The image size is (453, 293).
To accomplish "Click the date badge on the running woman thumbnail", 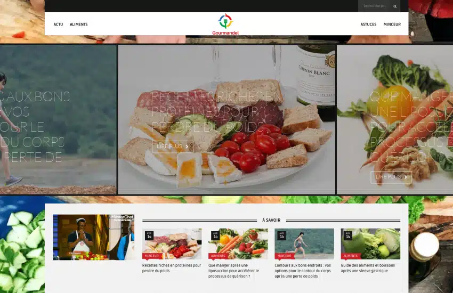I will click(281, 235).
